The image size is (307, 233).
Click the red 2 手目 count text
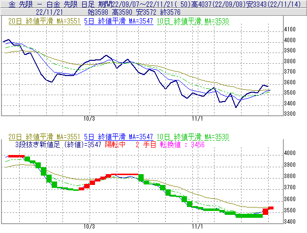146,145
